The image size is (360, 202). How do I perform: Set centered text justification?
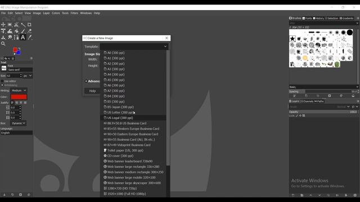pyautogui.click(x=21, y=103)
